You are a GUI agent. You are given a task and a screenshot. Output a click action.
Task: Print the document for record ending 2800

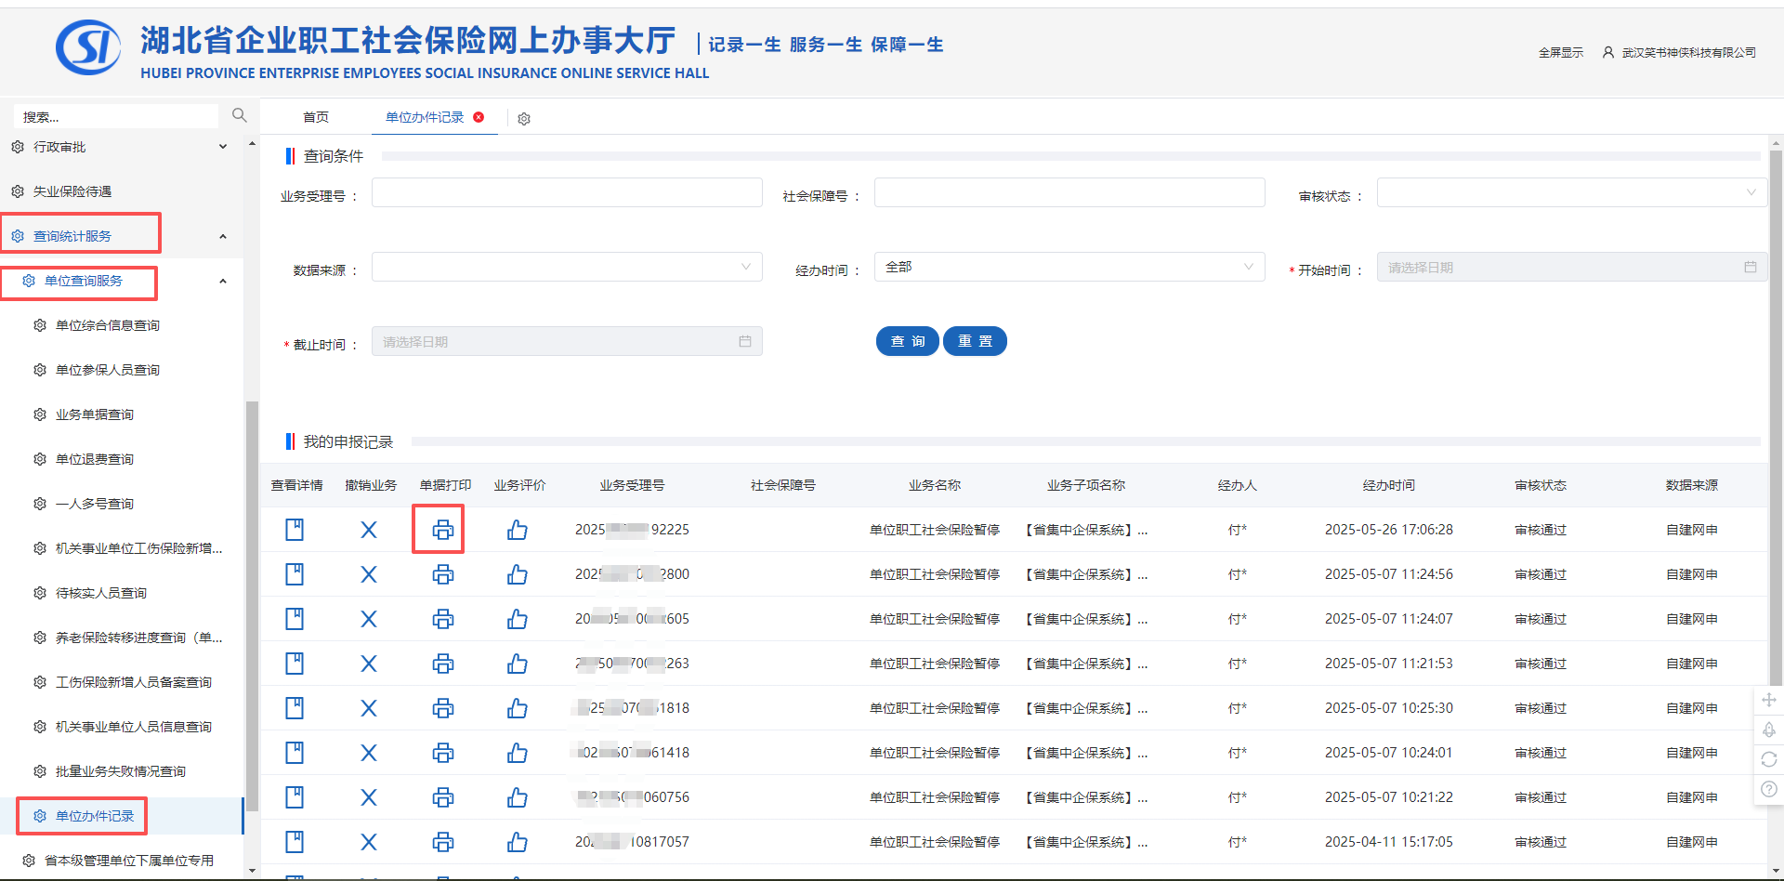click(443, 574)
